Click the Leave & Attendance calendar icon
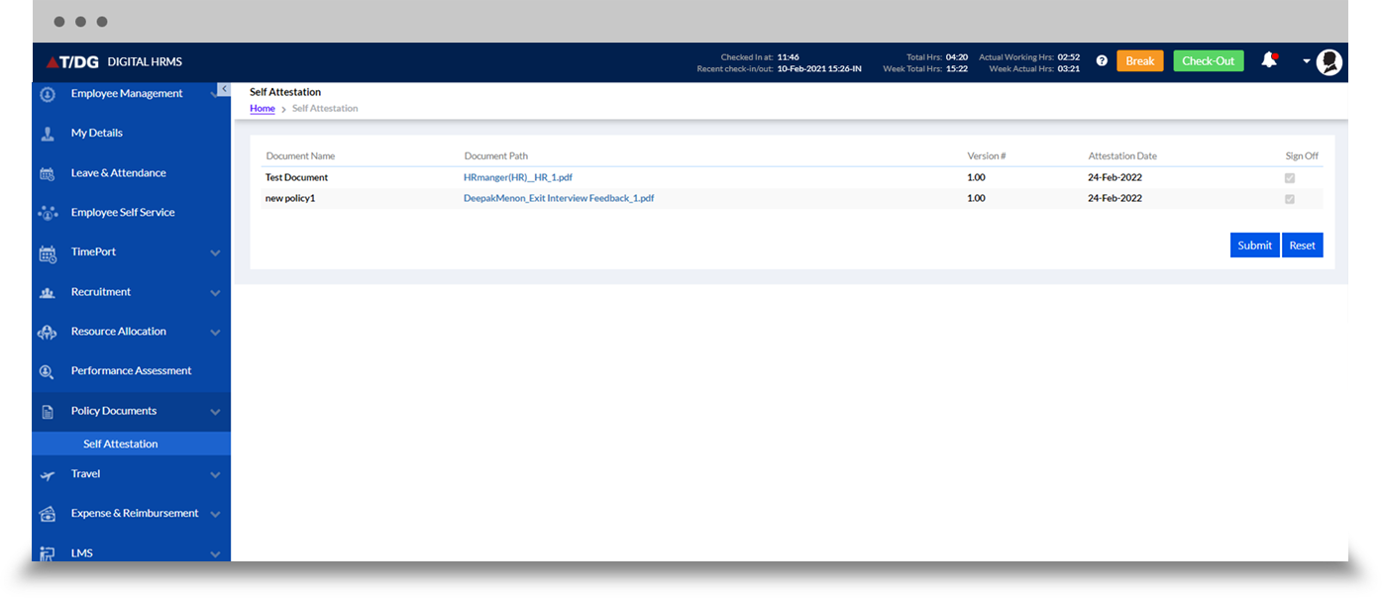1382x598 pixels. (x=47, y=173)
